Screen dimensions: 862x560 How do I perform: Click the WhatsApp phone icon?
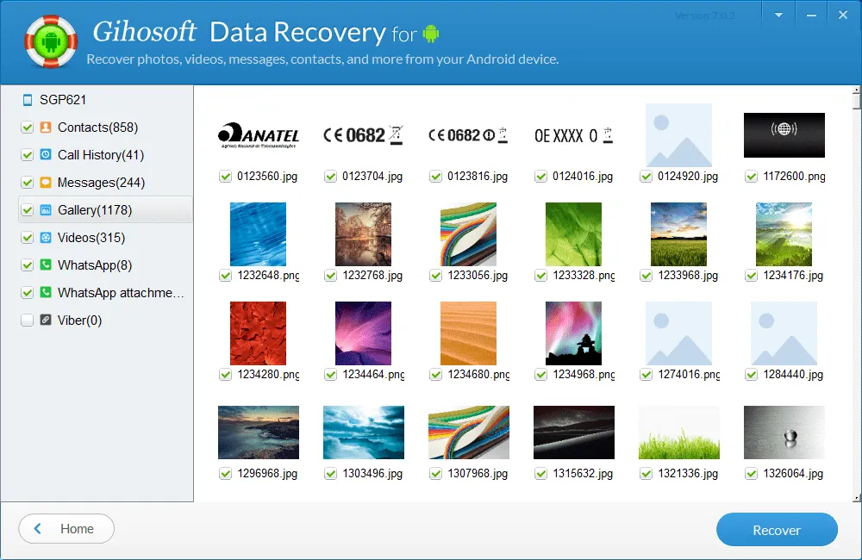pyautogui.click(x=46, y=265)
